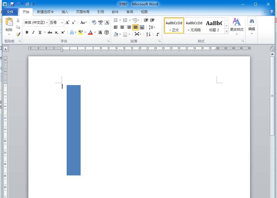Viewport: 277px width, 198px height.
Task: Toggle Bold formatting
Action: [27, 32]
